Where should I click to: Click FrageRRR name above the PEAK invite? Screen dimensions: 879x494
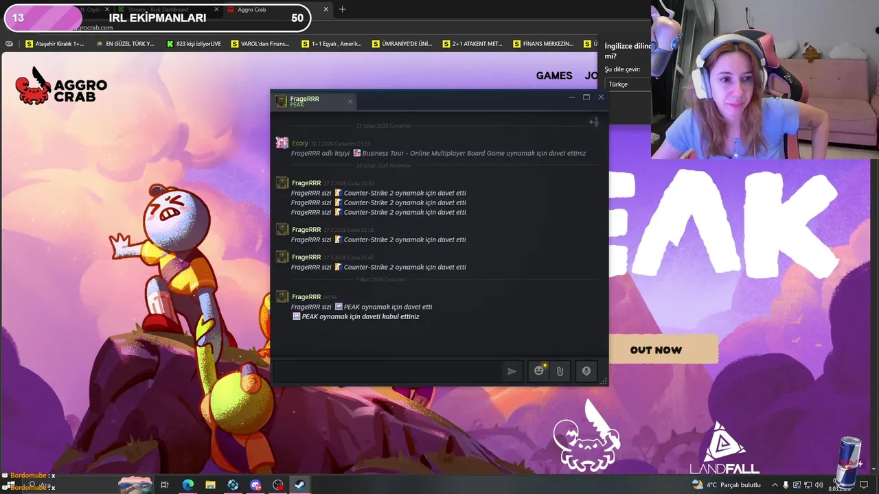(x=306, y=297)
